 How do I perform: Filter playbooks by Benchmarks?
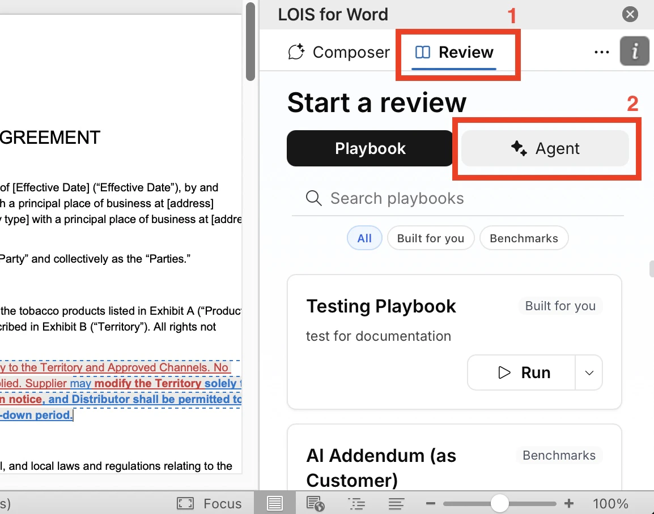(x=524, y=238)
